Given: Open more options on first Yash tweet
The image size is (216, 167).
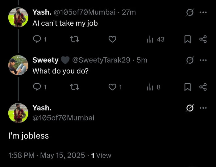Looking at the screenshot, I should point(202,12).
